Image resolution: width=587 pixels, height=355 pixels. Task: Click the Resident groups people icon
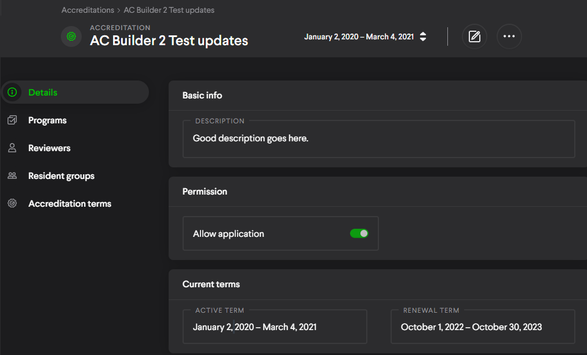(12, 176)
